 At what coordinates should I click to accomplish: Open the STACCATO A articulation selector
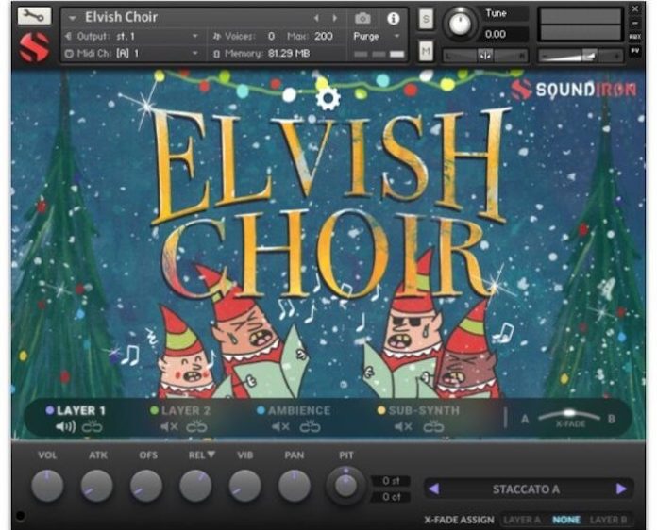[527, 489]
